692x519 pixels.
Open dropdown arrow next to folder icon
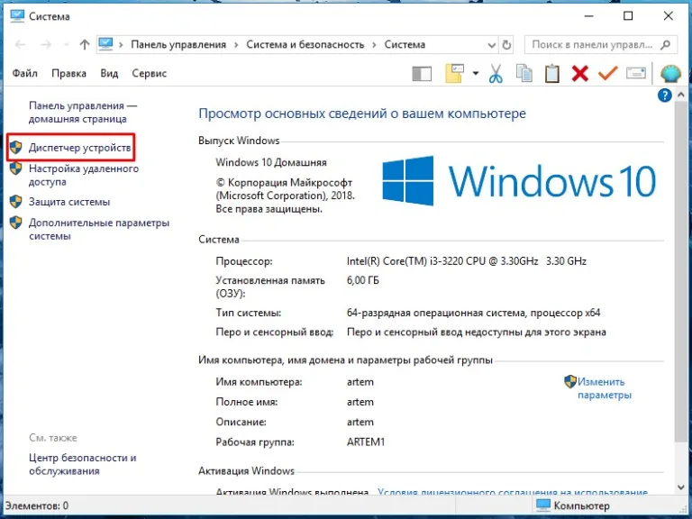coord(476,73)
